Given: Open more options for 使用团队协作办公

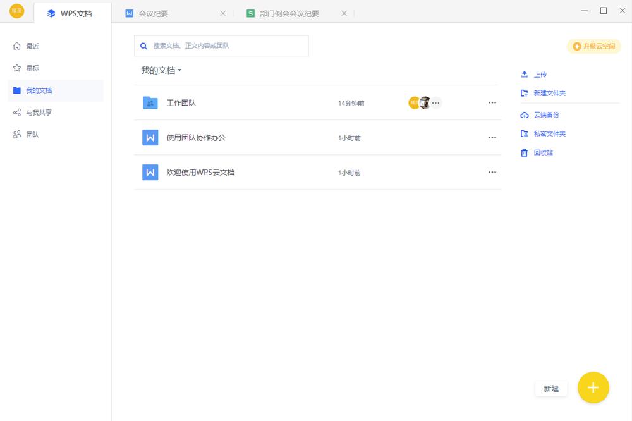Looking at the screenshot, I should click(x=492, y=137).
